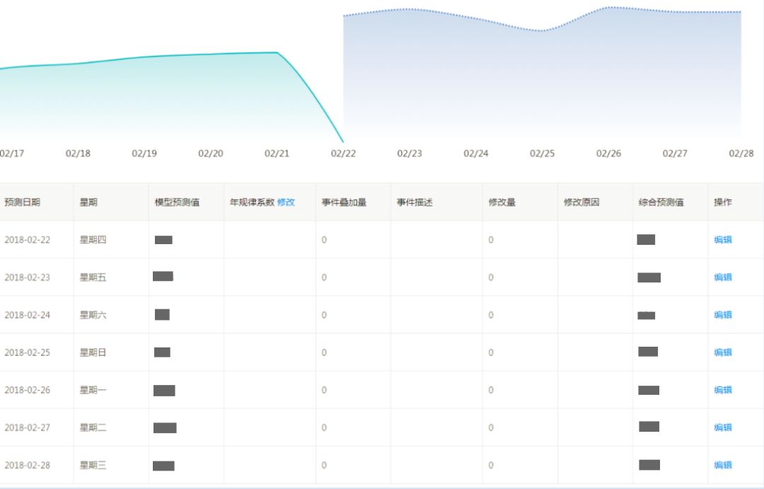764x489 pixels.
Task: Click 事件叠加量 value 0 for 2018-02-22
Action: (x=324, y=240)
